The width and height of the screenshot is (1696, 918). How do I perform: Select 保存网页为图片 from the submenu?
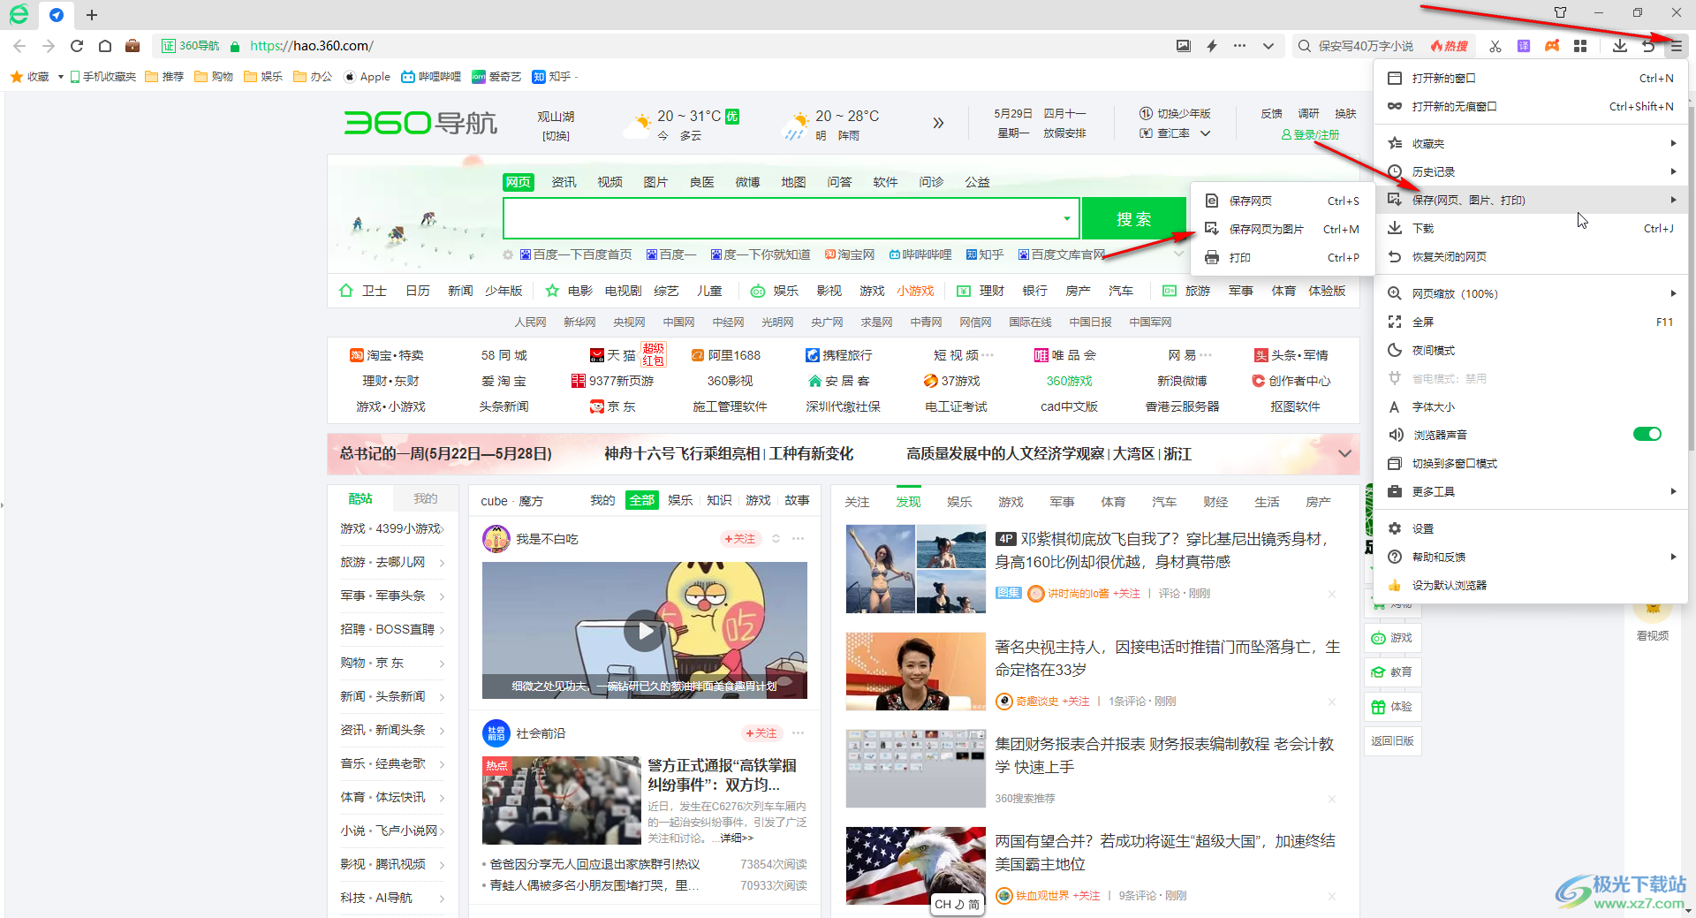pos(1283,229)
